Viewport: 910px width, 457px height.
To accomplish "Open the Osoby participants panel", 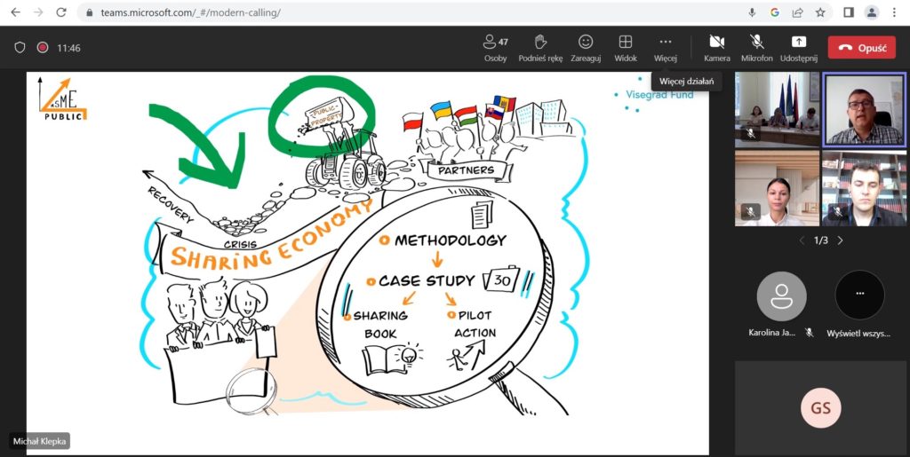I will coord(495,48).
